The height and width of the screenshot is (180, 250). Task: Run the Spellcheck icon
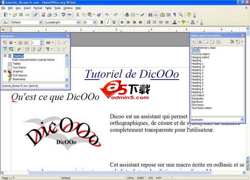[x=63, y=15]
